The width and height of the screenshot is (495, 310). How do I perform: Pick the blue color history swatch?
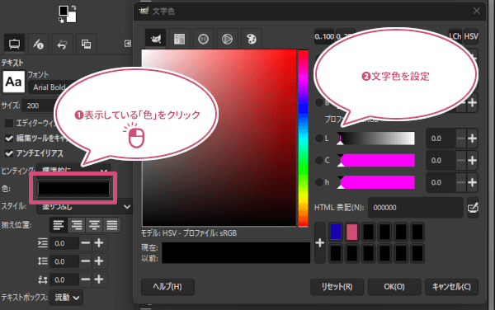click(336, 232)
